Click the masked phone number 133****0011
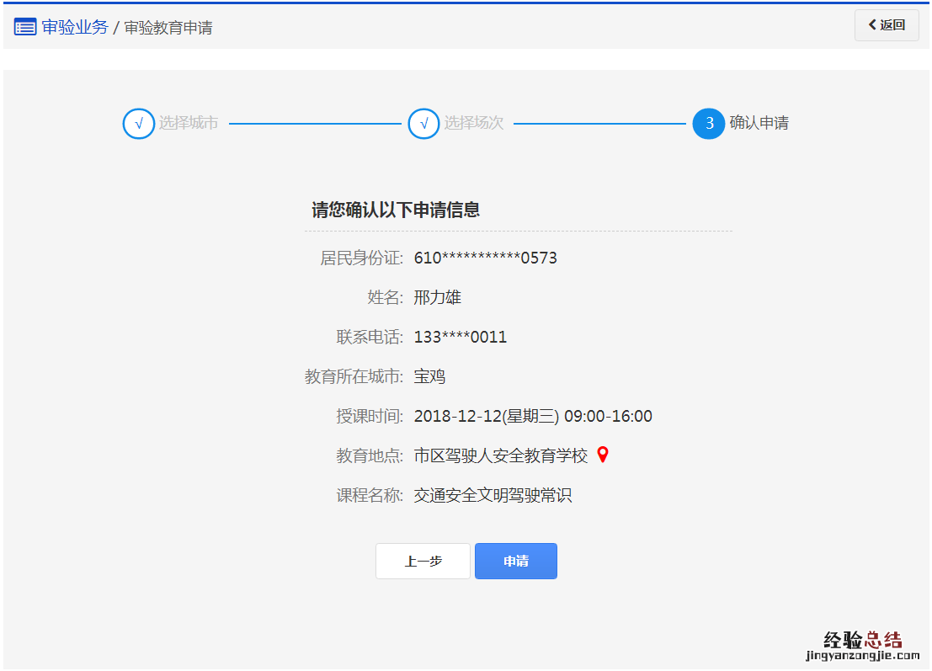This screenshot has height=671, width=932. 461,338
